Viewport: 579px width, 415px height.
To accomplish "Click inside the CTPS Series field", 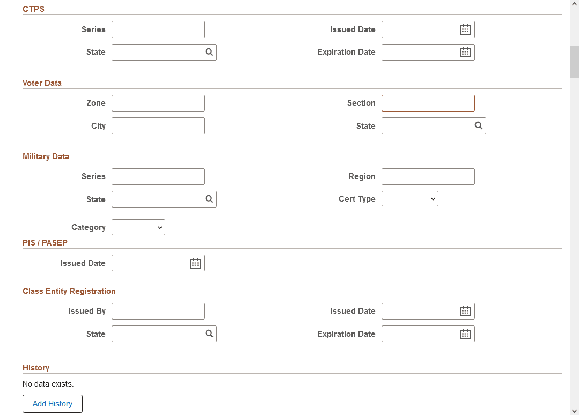I will point(158,29).
